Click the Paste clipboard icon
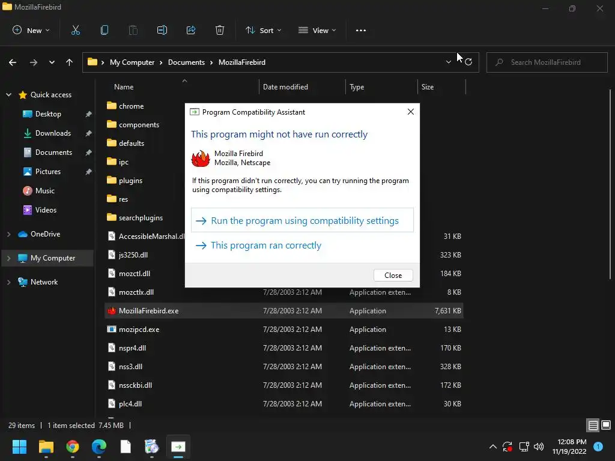The height and width of the screenshot is (461, 615). (x=133, y=30)
